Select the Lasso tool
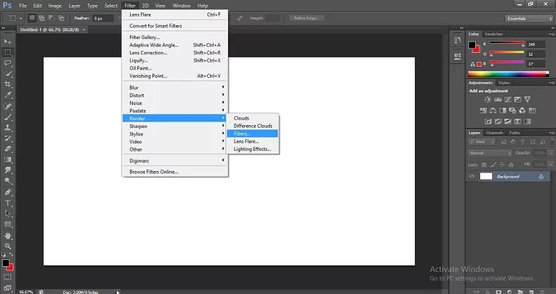The width and height of the screenshot is (556, 294). click(x=8, y=63)
